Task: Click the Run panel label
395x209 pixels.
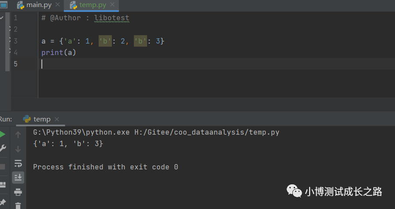Action: tap(6, 119)
